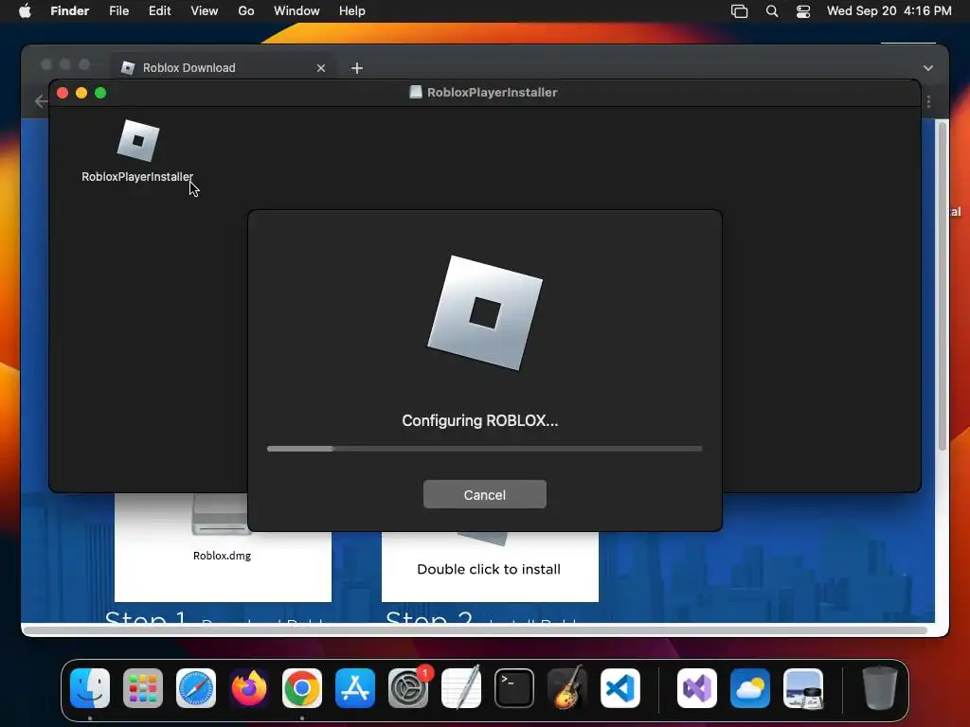Open the Edit menu
The image size is (970, 727).
click(x=159, y=10)
